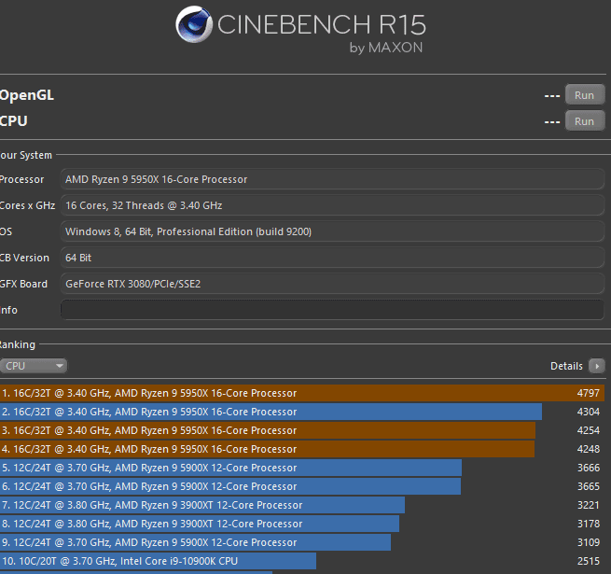This screenshot has width=611, height=574.
Task: Select ranking entry 1 scoring 4797
Action: pos(302,393)
